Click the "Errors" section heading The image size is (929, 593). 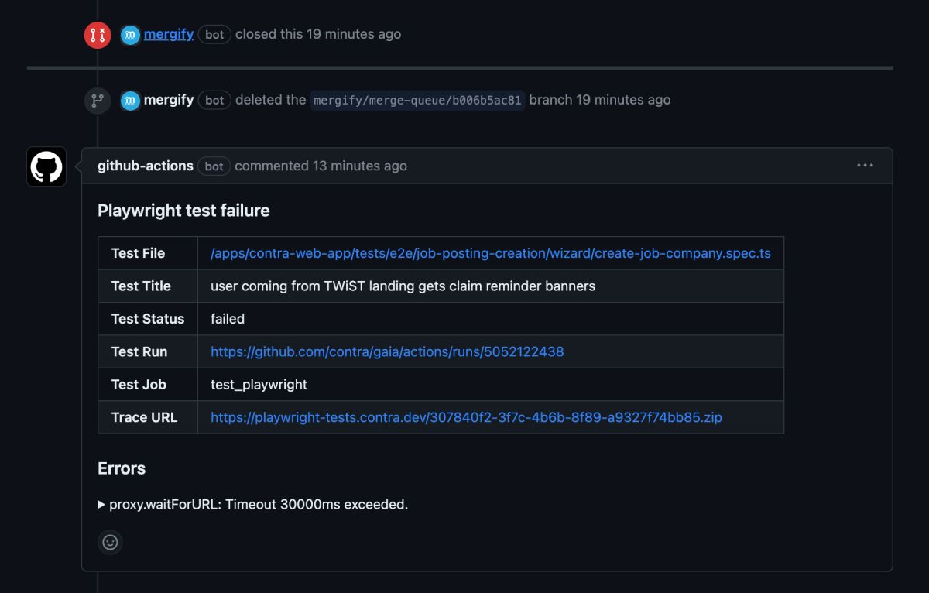[x=122, y=468]
